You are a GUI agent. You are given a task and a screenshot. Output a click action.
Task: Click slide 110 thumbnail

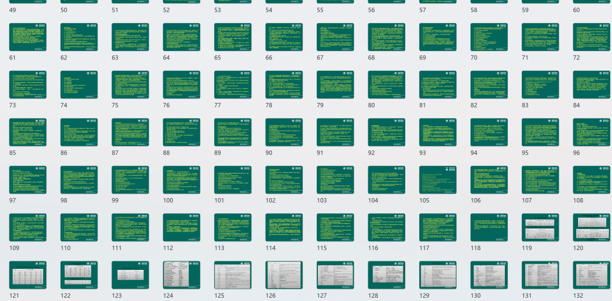(79, 227)
